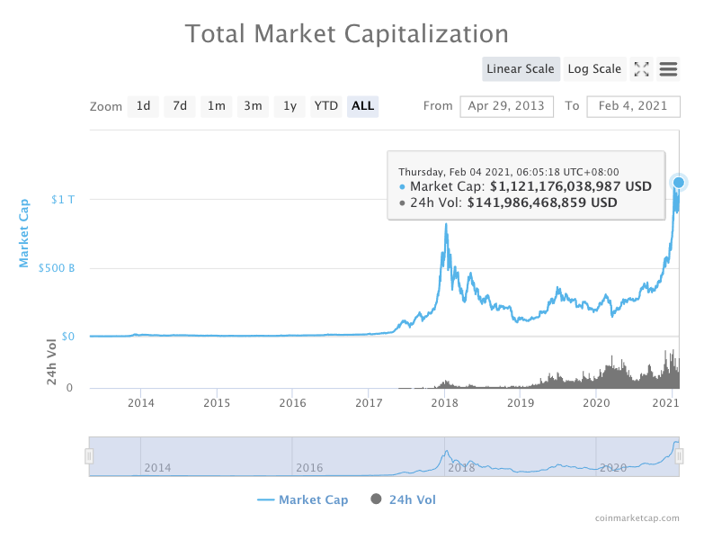This screenshot has height=540, width=704.
Task: Toggle Market Cap series in legend
Action: coord(302,499)
